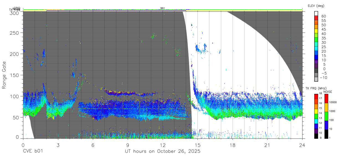Select the blue TX FRQ swatch between 11 and 12
The height and width of the screenshot is (157, 340).
click(316, 126)
